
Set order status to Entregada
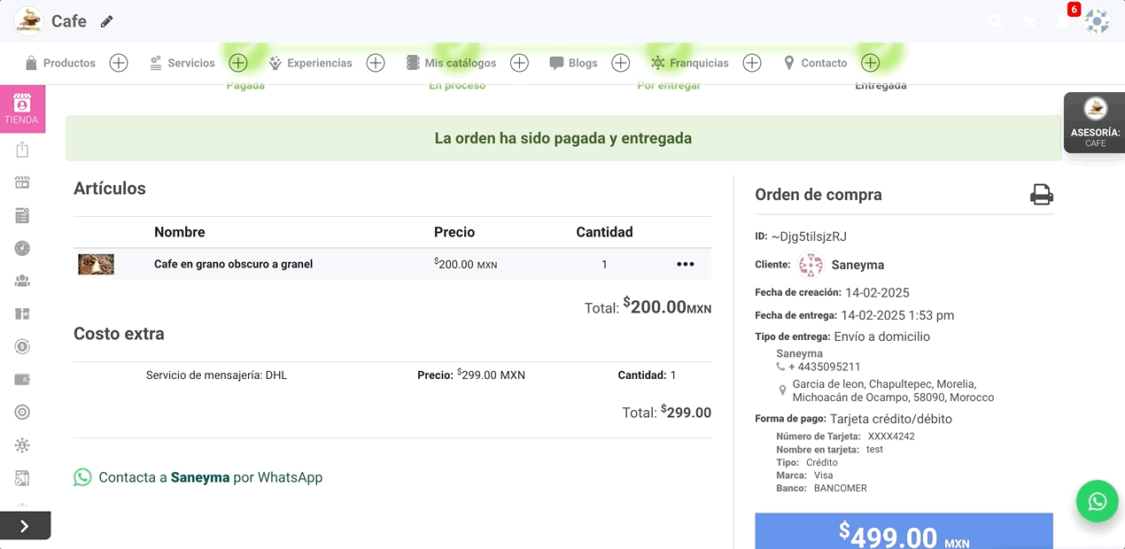880,85
